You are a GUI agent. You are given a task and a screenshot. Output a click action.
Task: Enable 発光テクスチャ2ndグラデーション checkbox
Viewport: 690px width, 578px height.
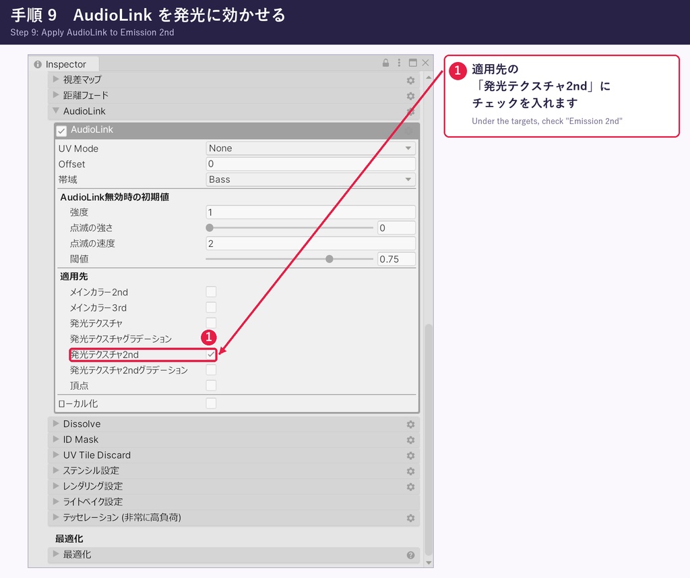coord(211,370)
